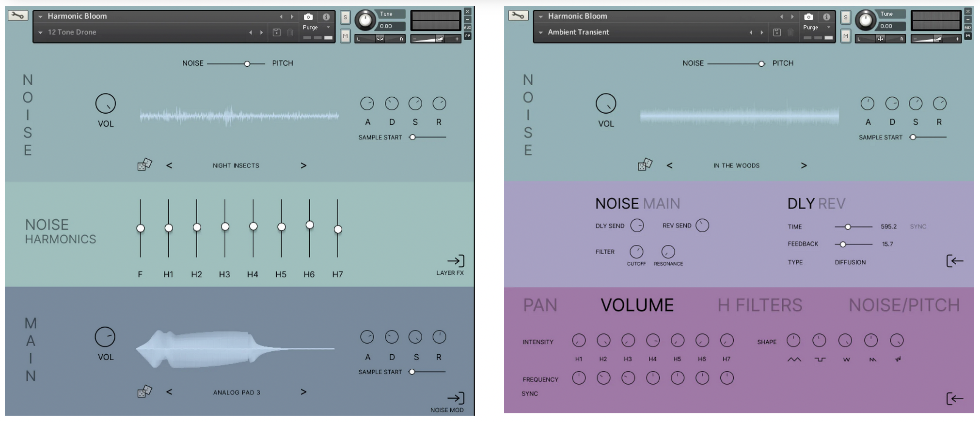Viewport: 980px width, 422px height.
Task: Click the info icon in left window
Action: (x=326, y=16)
